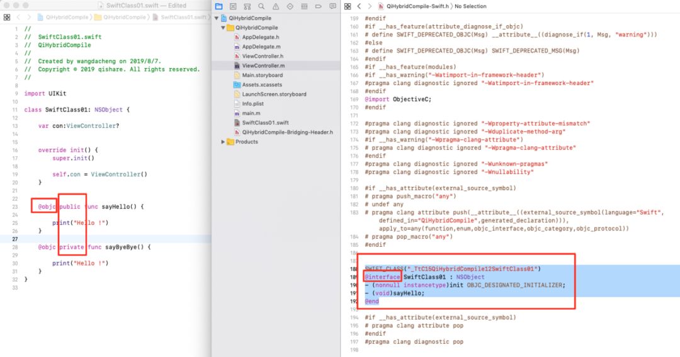Open related items menu in right editor

348,6
